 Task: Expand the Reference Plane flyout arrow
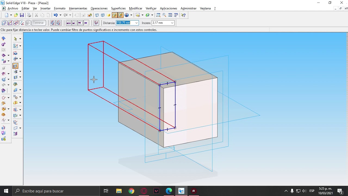coord(20,128)
